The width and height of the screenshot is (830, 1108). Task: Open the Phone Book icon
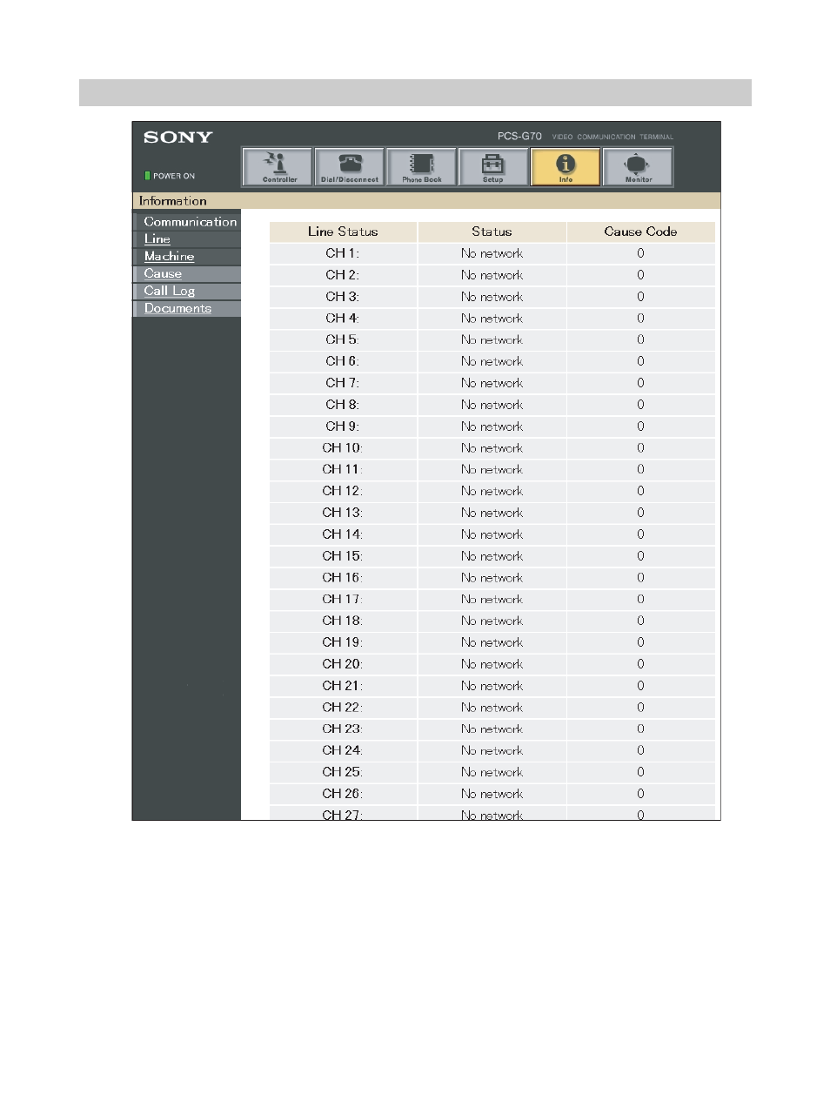[422, 167]
